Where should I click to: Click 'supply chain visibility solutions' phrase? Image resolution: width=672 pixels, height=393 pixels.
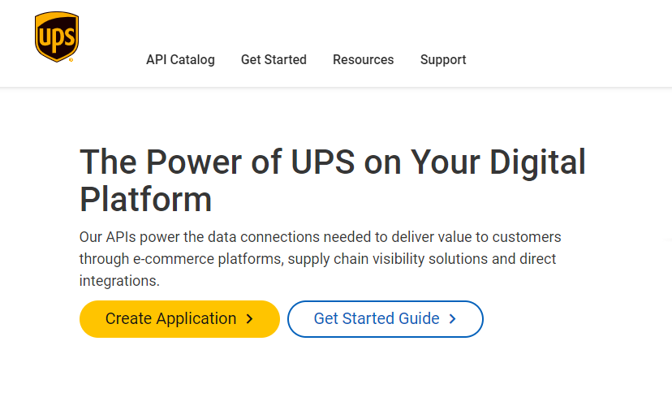click(x=388, y=259)
